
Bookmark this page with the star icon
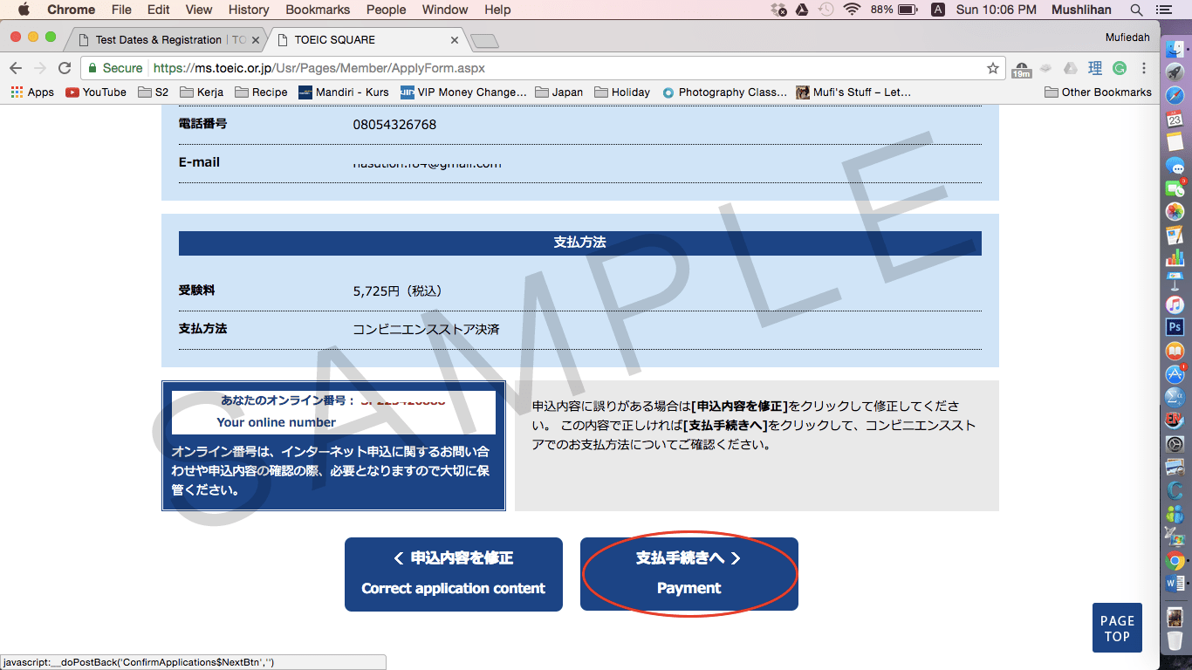point(993,68)
